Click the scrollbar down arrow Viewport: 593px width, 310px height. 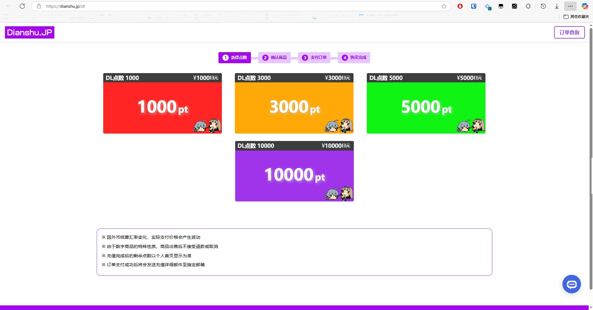coord(591,308)
